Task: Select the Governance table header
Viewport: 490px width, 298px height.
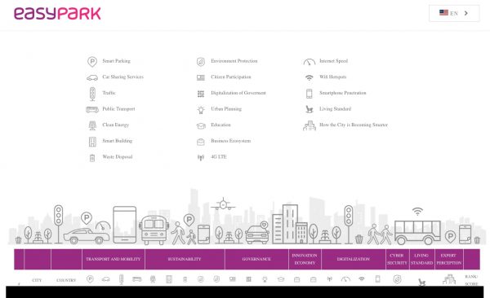Action: pyautogui.click(x=256, y=259)
